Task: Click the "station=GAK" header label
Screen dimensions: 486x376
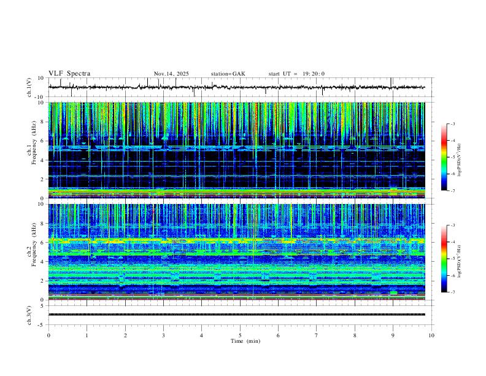Action: tap(228, 74)
